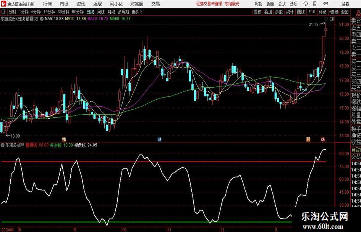Switch to 15分钟 chart period
Screen dimensions: 361x232
(x=49, y=12)
